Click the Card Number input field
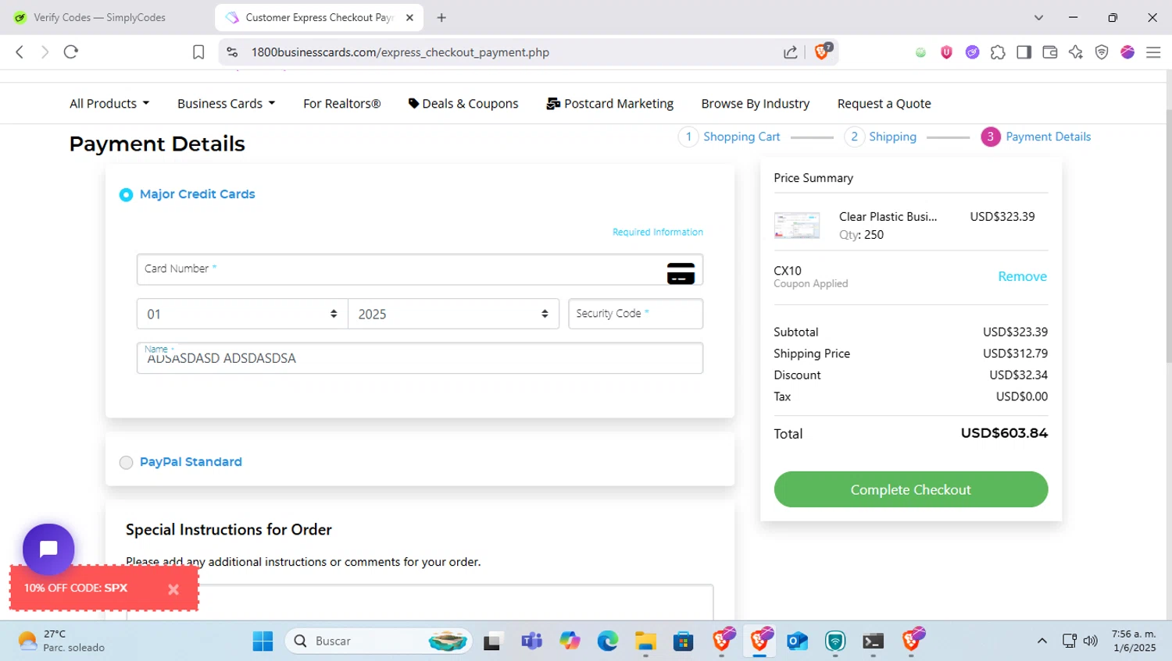Image resolution: width=1172 pixels, height=661 pixels. point(420,269)
